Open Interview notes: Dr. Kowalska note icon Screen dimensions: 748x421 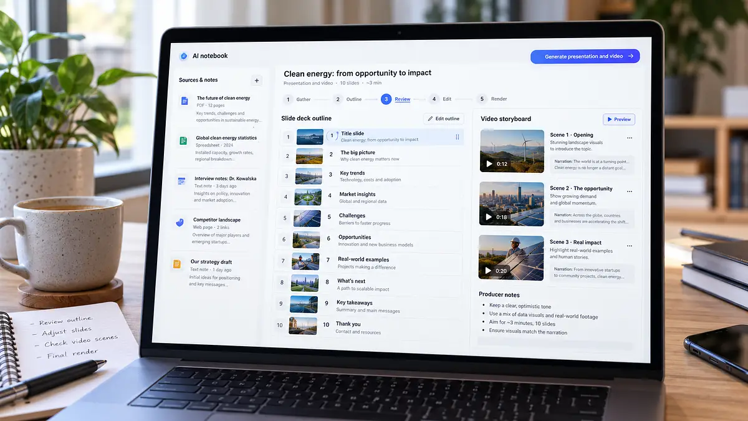[x=181, y=181]
